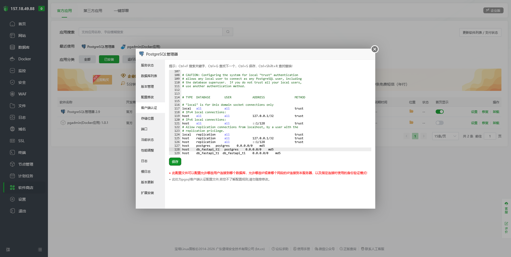511x257 pixels.
Task: Select 性能调整 in PostgreSQL manager menu
Action: pos(150,150)
